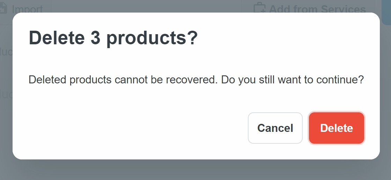Click the blue button at top-right corner
The width and height of the screenshot is (391, 180).
pos(386,10)
